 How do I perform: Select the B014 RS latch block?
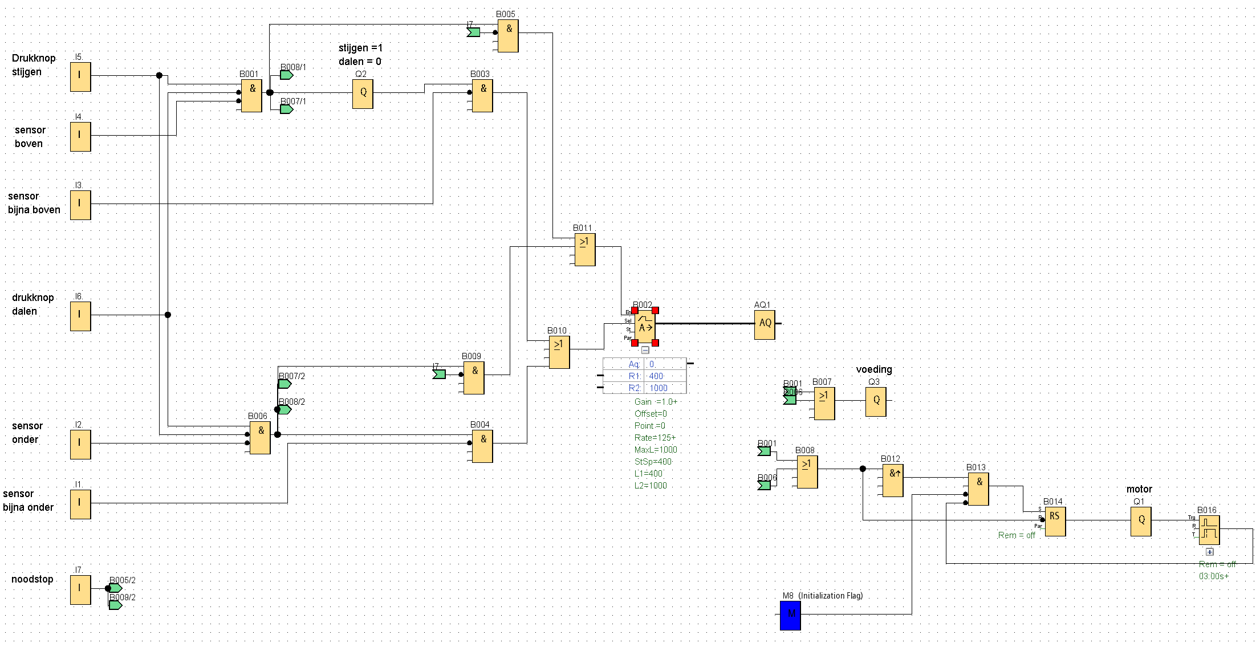1055,522
